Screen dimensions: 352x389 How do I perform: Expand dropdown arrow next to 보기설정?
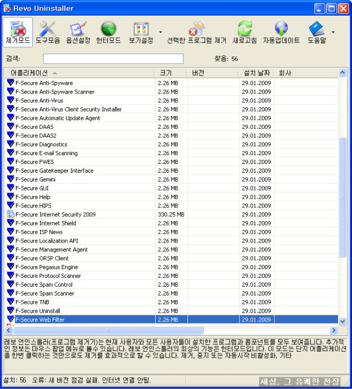tap(161, 32)
